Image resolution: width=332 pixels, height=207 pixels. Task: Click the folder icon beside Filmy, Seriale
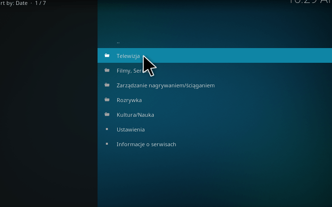(107, 70)
